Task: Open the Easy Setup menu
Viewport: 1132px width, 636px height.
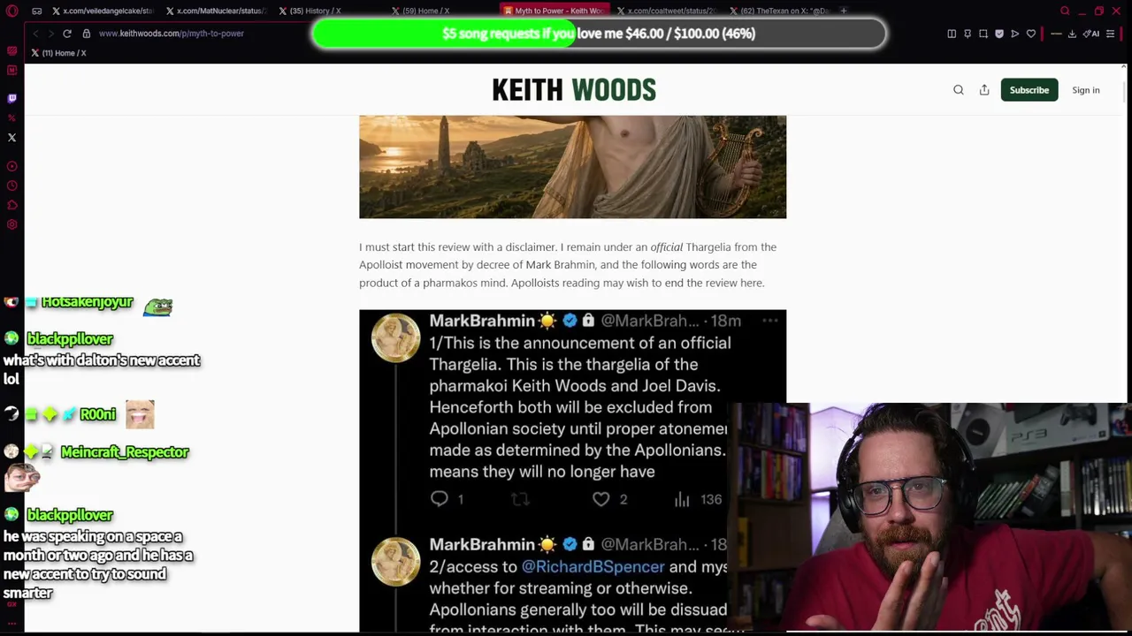Action: (1111, 34)
